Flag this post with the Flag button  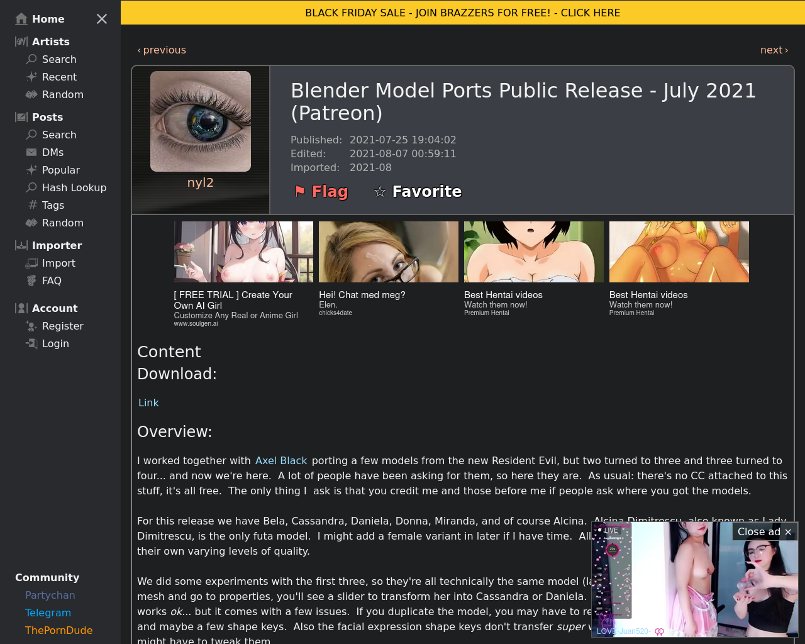click(321, 191)
